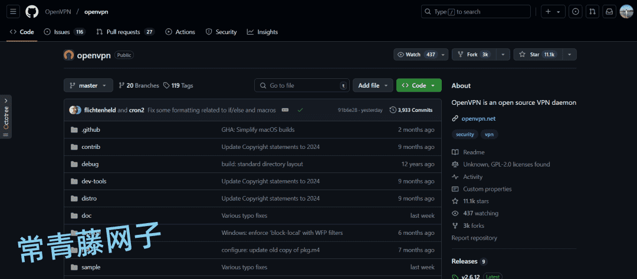Image resolution: width=637 pixels, height=279 pixels.
Task: Open the notifications inbox icon
Action: click(609, 11)
